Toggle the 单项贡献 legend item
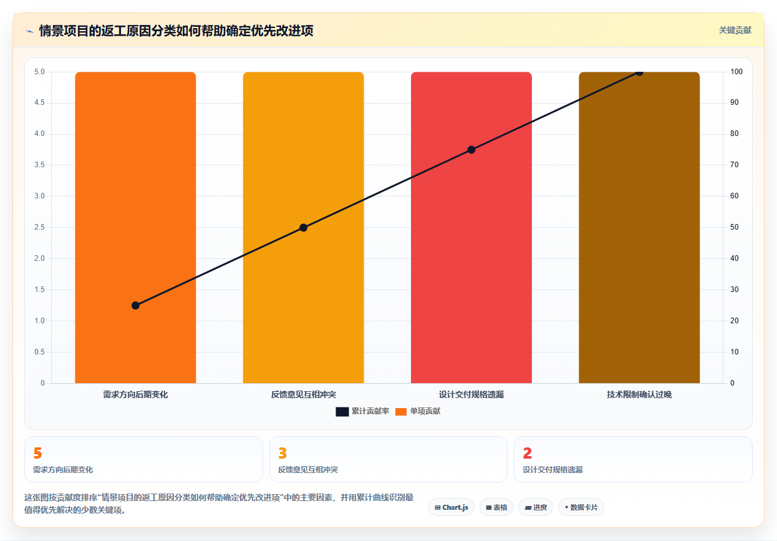Image resolution: width=777 pixels, height=541 pixels. (418, 411)
